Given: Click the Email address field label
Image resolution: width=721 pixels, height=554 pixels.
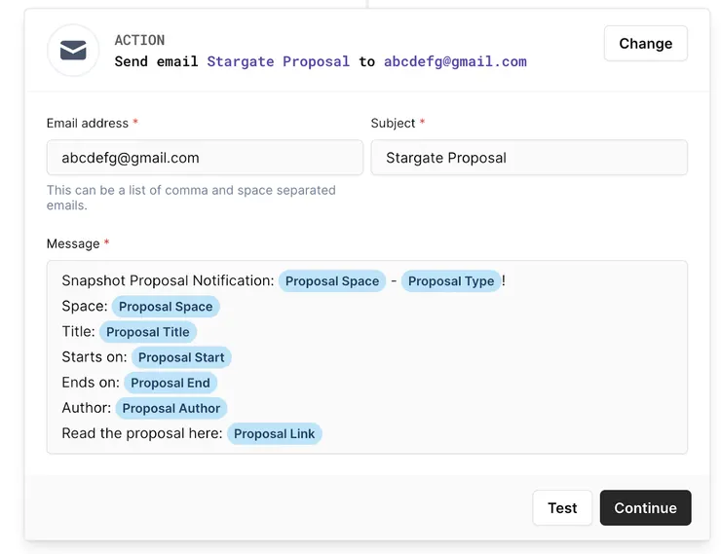Looking at the screenshot, I should (x=88, y=124).
